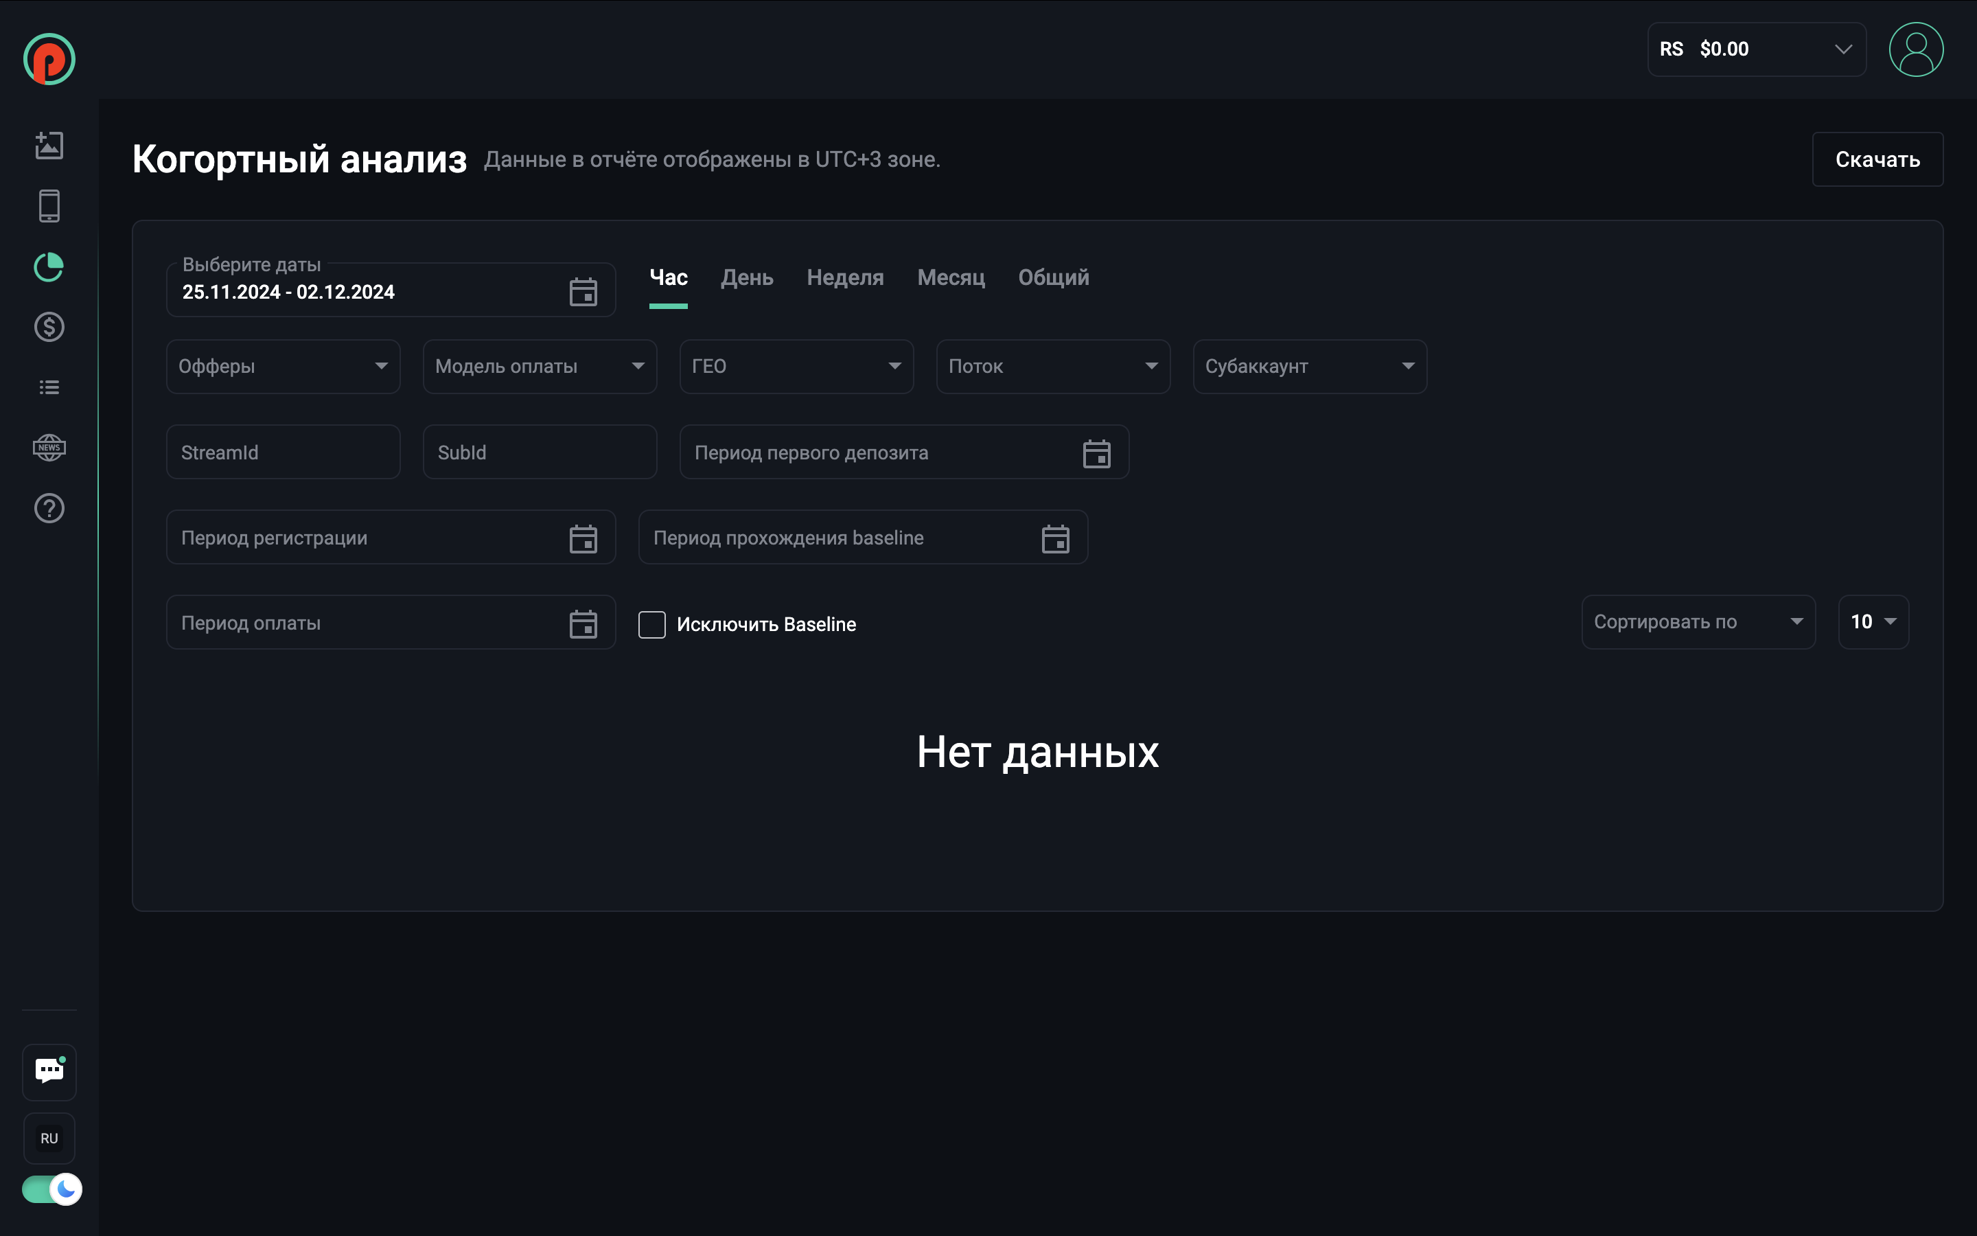
Task: Open the mobile apps sidebar icon
Action: 49,206
